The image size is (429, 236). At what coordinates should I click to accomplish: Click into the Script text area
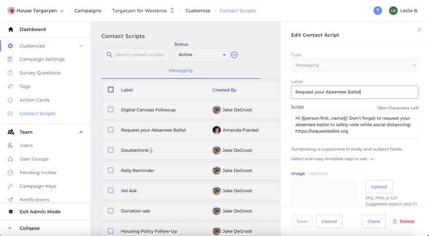pos(354,125)
